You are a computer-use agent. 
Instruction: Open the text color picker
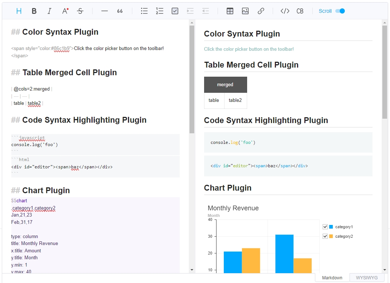click(x=65, y=11)
